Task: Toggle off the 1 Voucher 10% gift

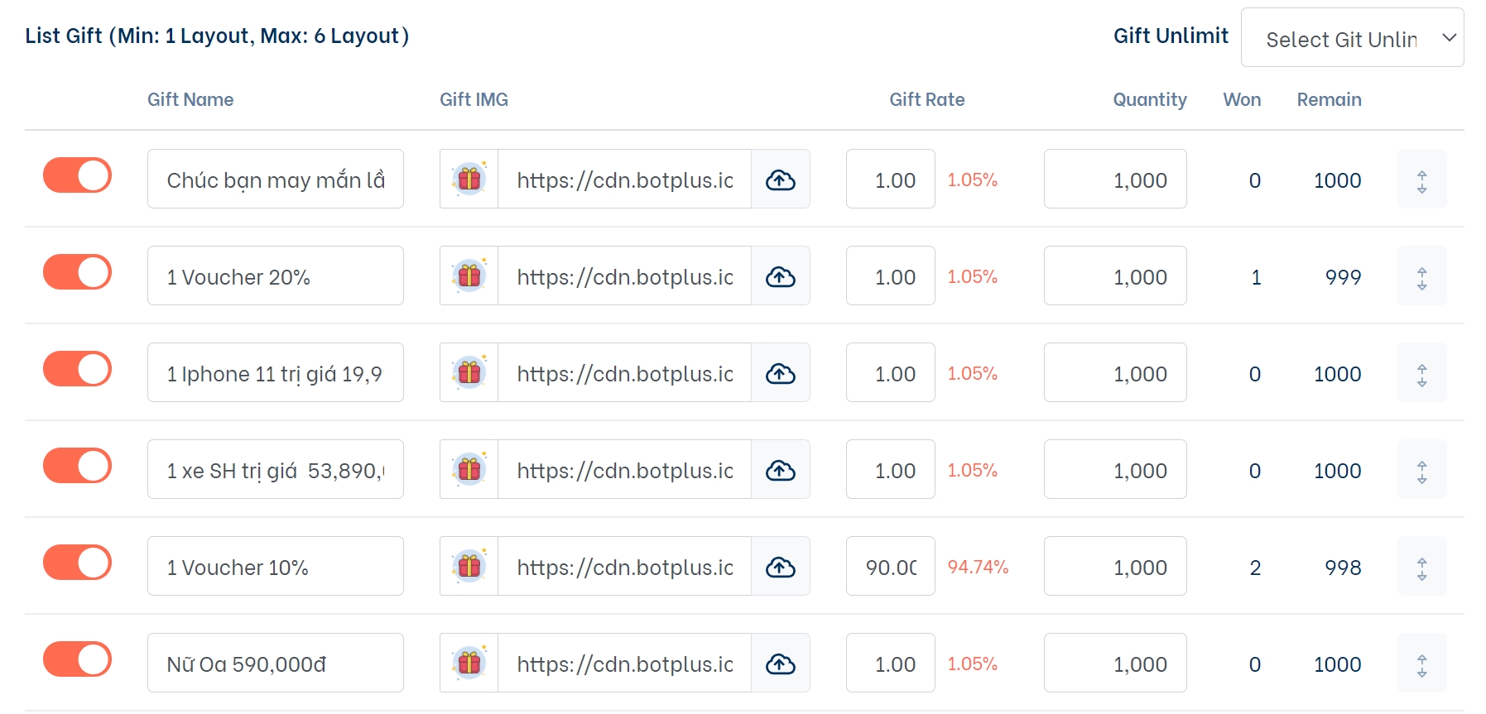Action: coord(77,563)
